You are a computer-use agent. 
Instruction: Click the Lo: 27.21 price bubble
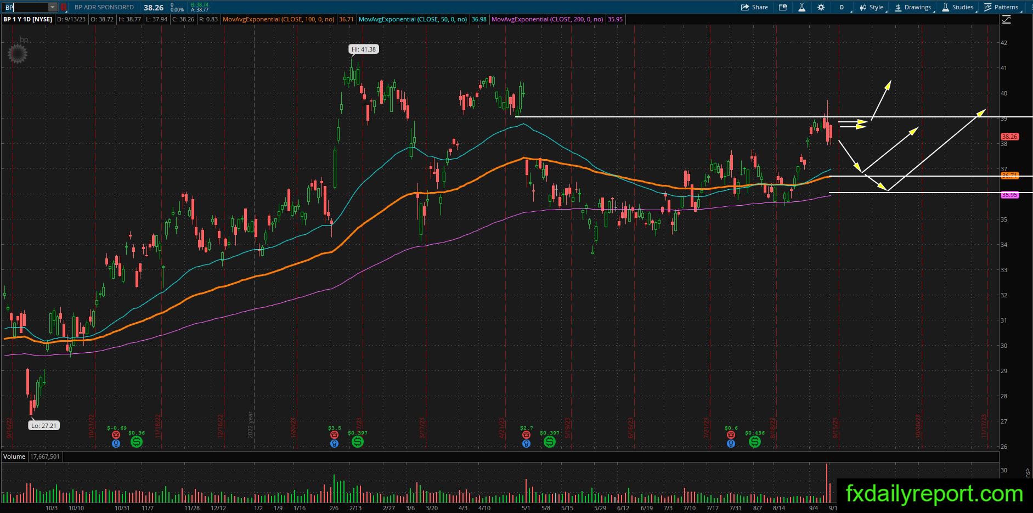coord(43,426)
